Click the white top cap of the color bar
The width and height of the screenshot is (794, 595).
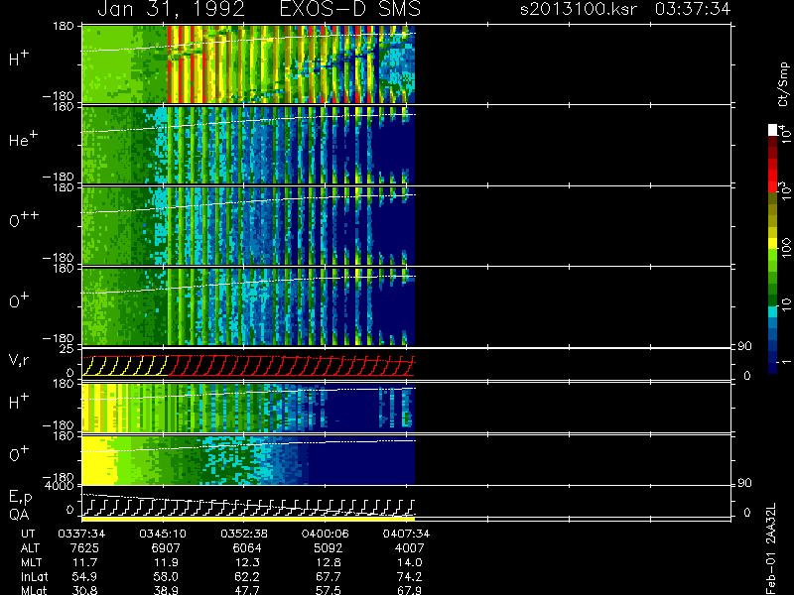point(772,130)
